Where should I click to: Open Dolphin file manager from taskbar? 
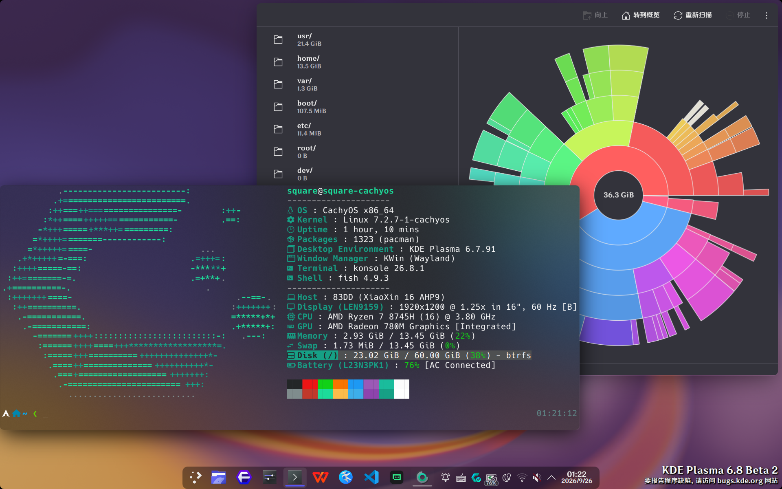click(x=219, y=477)
